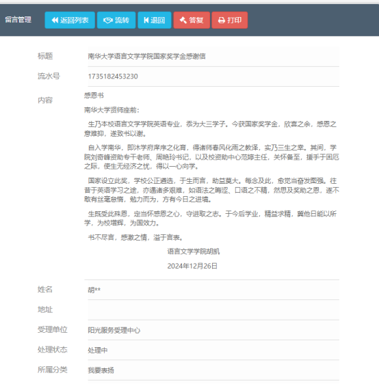Click the date 2024年12月26日 in the letter
Image resolution: width=379 pixels, height=384 pixels.
[x=192, y=266]
